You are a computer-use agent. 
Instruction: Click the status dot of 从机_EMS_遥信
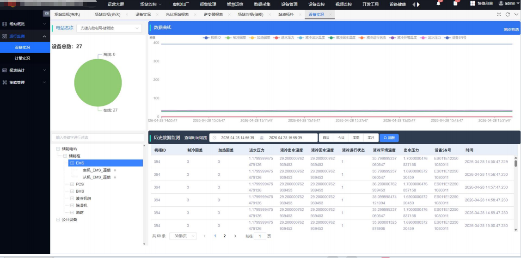(x=115, y=177)
